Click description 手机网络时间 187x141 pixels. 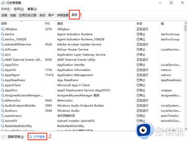(66, 116)
